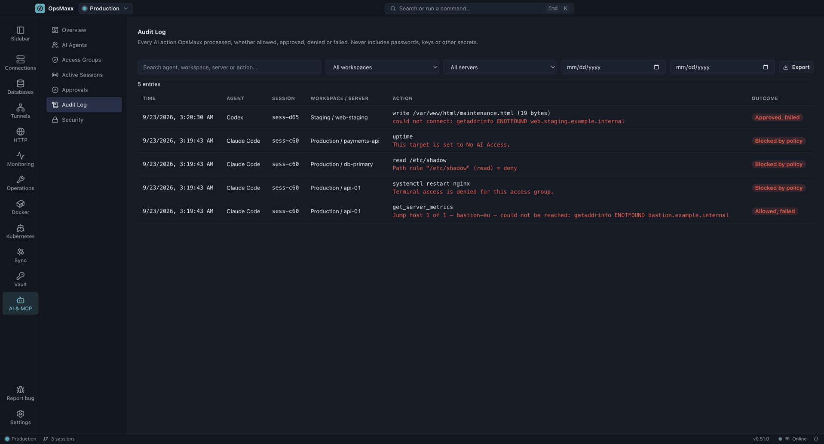The width and height of the screenshot is (824, 444).
Task: Go to Overview page
Action: click(x=84, y=30)
